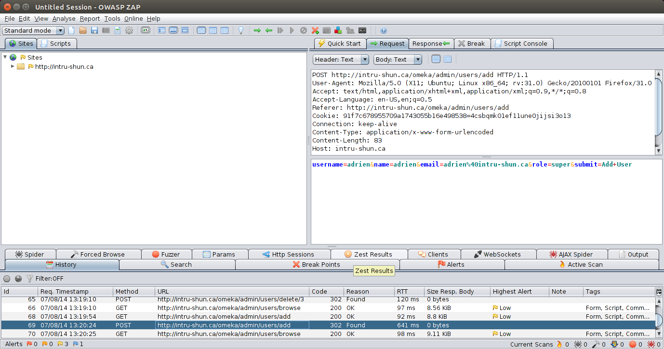Open the Options gear icon
Image resolution: width=664 pixels, height=349 pixels.
129,30
